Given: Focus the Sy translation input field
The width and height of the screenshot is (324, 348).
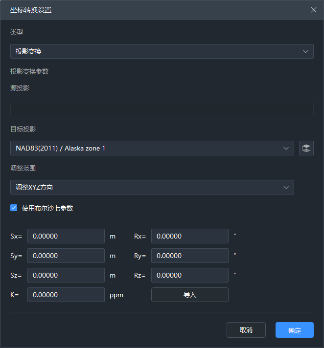Looking at the screenshot, I should (66, 256).
